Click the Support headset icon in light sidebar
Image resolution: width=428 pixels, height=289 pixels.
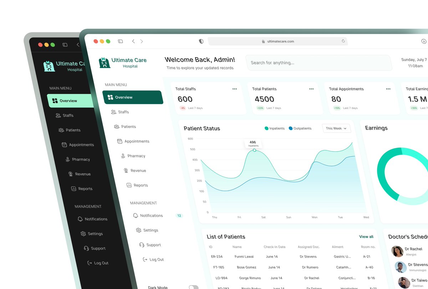pyautogui.click(x=142, y=245)
